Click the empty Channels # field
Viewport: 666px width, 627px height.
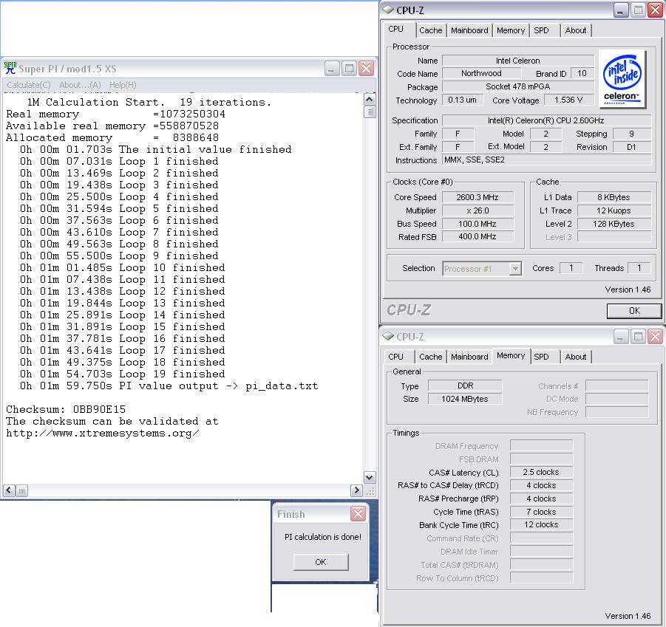[616, 386]
